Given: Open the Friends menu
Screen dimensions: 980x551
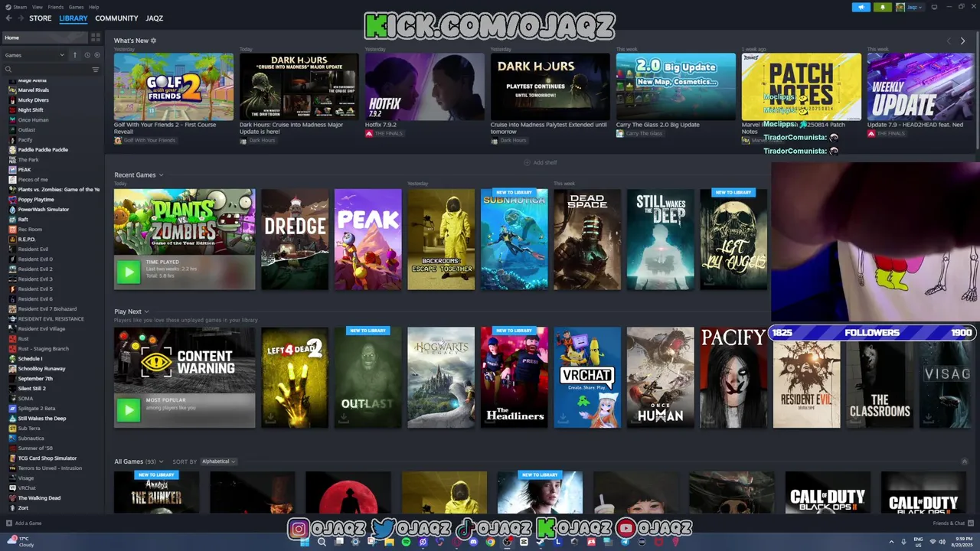Looking at the screenshot, I should (x=56, y=7).
